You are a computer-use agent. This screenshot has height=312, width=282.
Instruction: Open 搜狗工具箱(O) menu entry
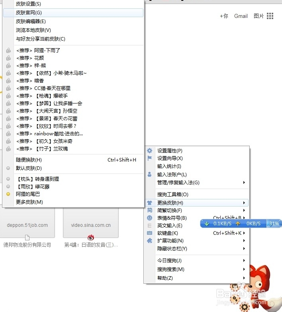[197, 194]
